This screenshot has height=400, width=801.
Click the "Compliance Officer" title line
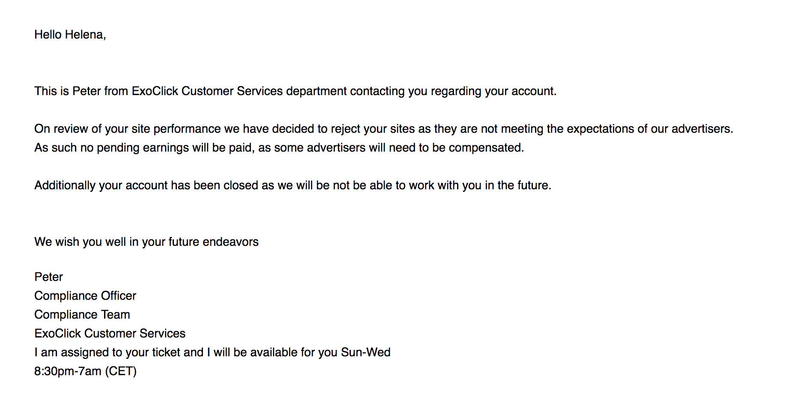click(85, 296)
